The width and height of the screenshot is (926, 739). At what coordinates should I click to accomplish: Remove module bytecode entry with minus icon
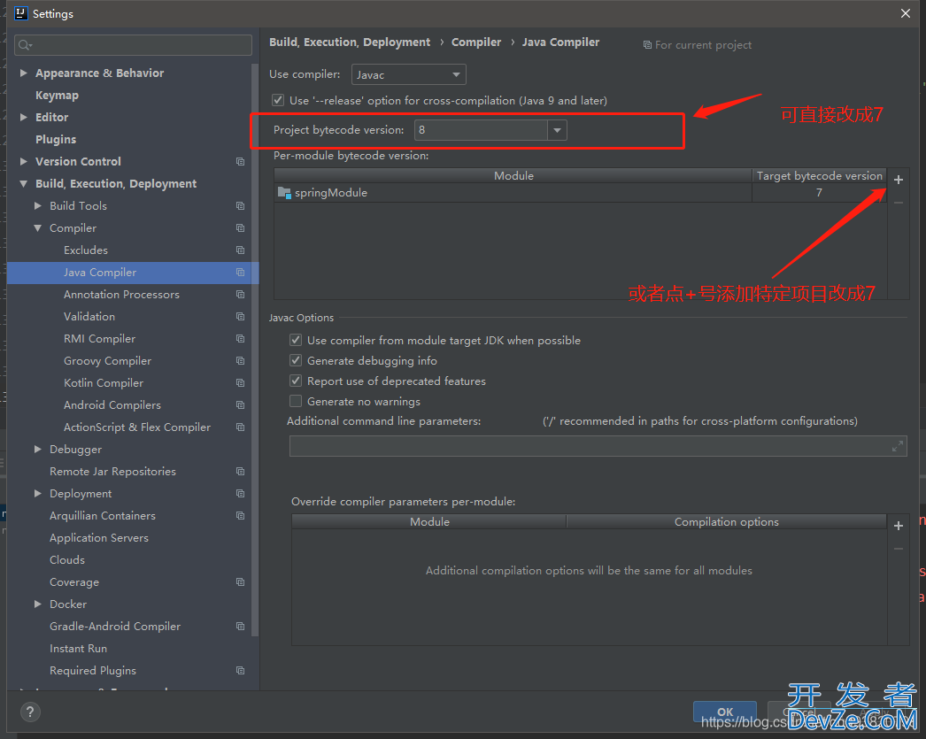click(899, 203)
